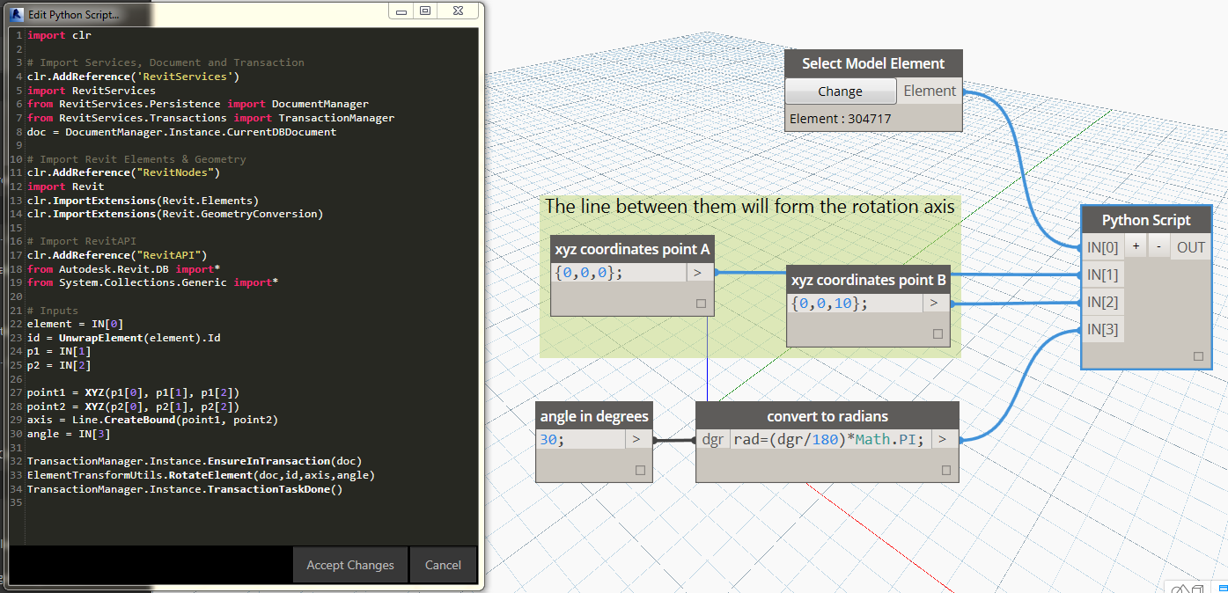Viewport: 1228px width, 593px height.
Task: Click the output arrow of angle in degrees node
Action: tap(637, 439)
